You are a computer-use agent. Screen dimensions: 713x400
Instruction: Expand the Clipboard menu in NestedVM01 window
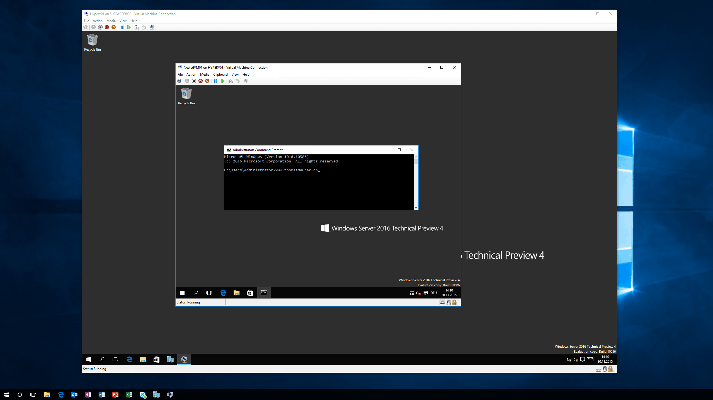tap(220, 74)
